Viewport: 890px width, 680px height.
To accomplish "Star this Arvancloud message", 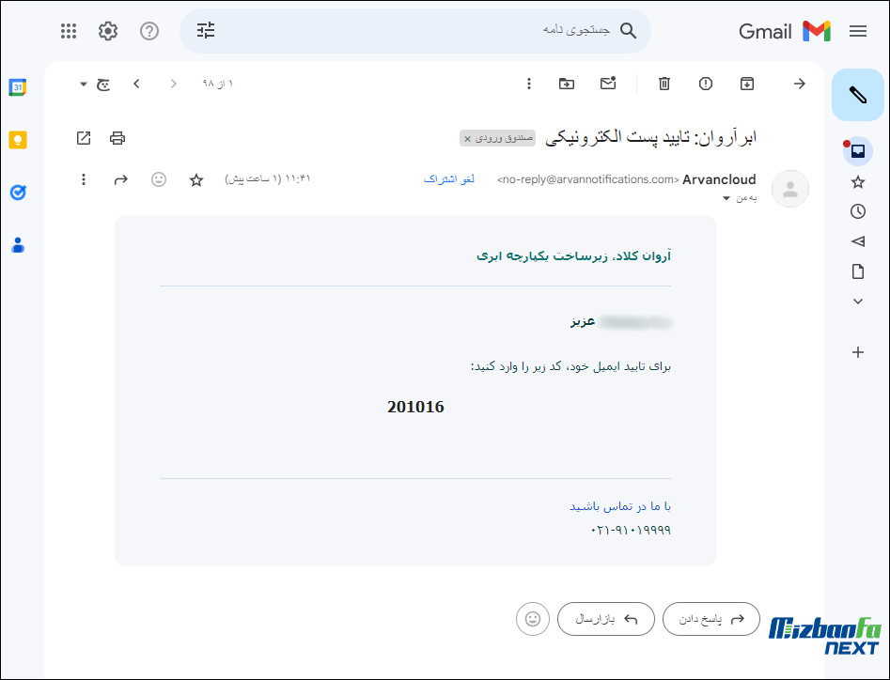I will click(196, 180).
